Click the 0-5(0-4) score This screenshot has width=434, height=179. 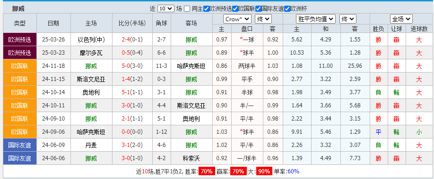132,53
